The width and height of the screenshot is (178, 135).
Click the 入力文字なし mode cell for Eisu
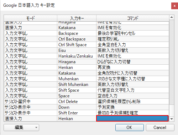(31, 50)
